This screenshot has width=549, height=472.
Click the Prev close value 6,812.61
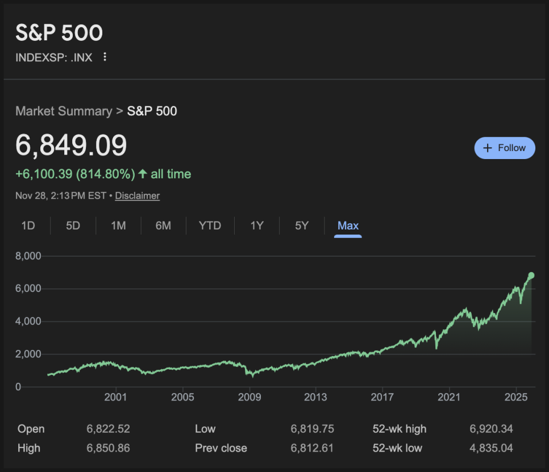[x=312, y=448]
